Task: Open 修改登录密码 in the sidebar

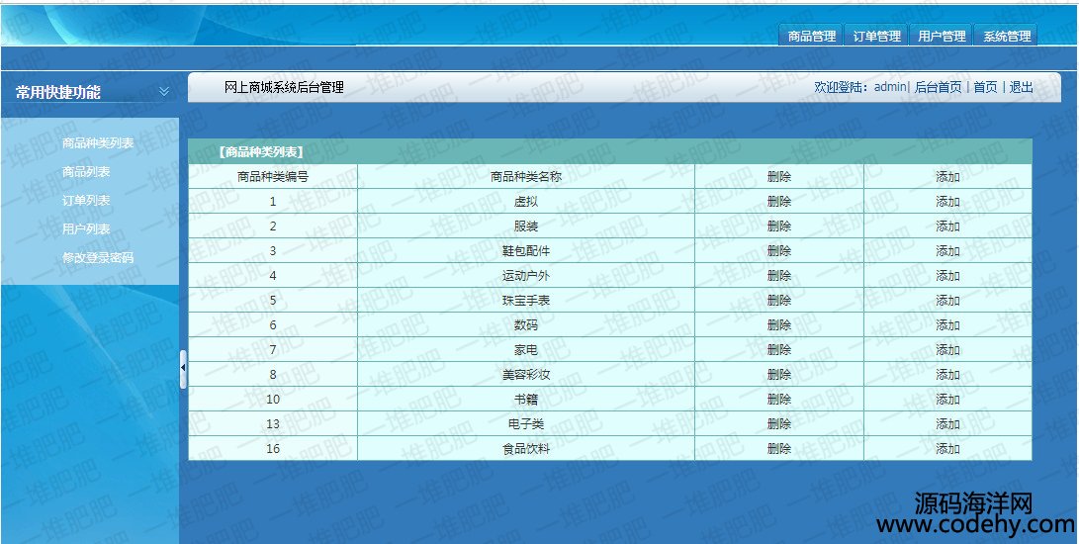Action: click(98, 258)
